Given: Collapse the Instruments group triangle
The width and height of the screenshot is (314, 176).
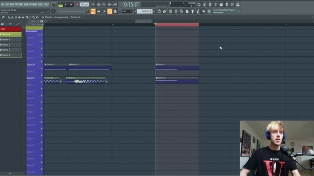Looking at the screenshot, I should point(39,35).
